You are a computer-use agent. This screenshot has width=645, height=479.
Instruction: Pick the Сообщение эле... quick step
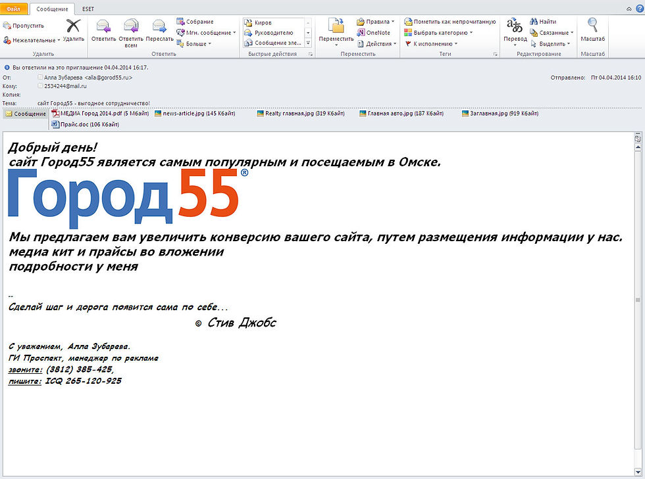pos(272,43)
